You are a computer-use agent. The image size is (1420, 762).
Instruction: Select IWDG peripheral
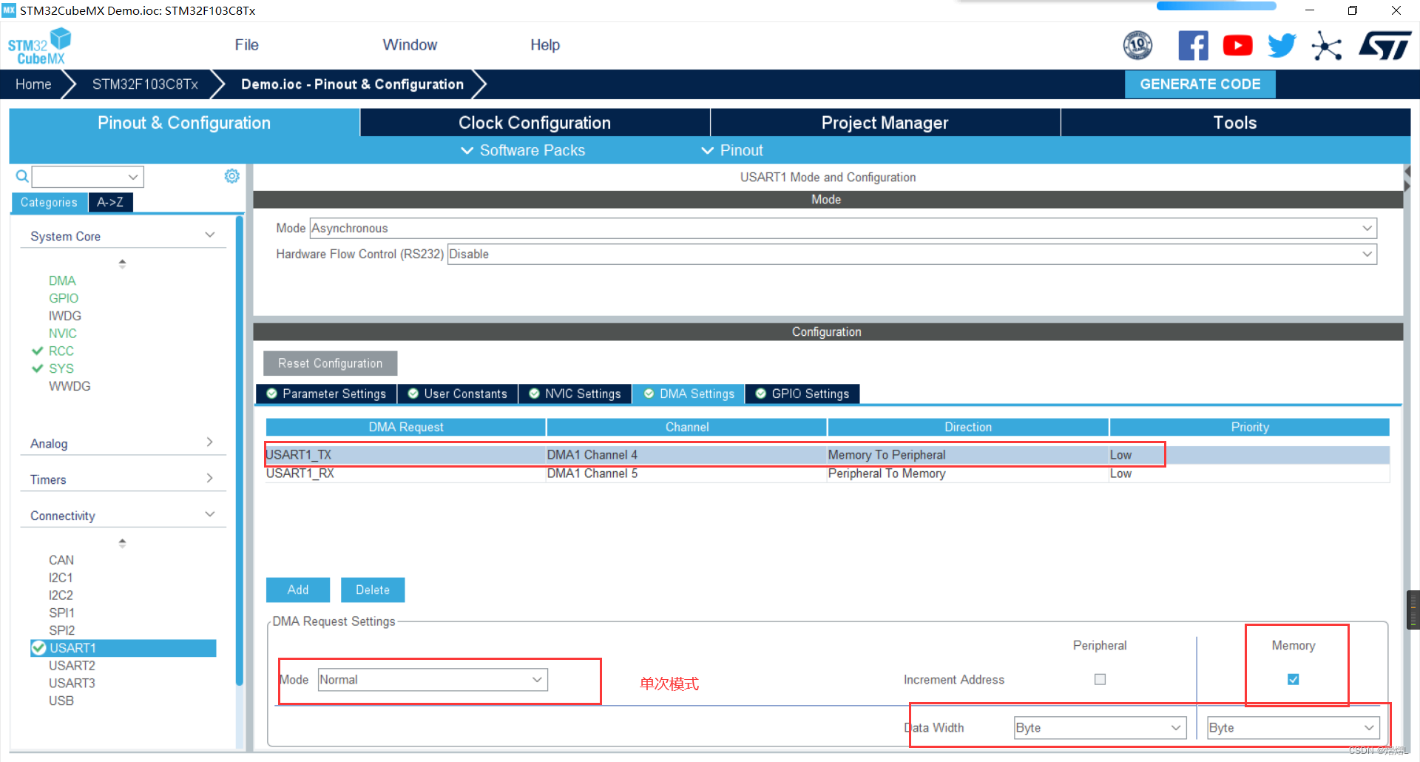coord(65,316)
